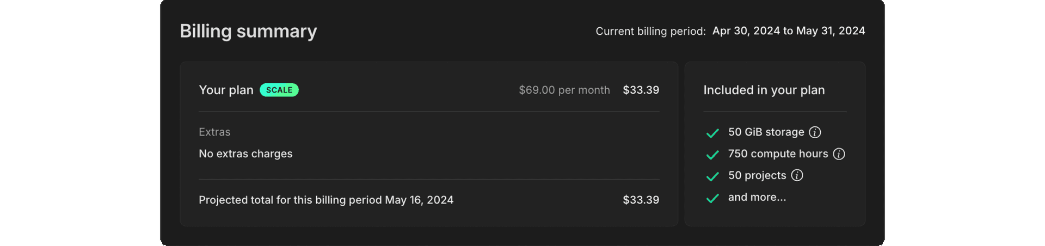The image size is (1045, 246).
Task: Click the $33.39 amount in the plan row
Action: click(641, 90)
